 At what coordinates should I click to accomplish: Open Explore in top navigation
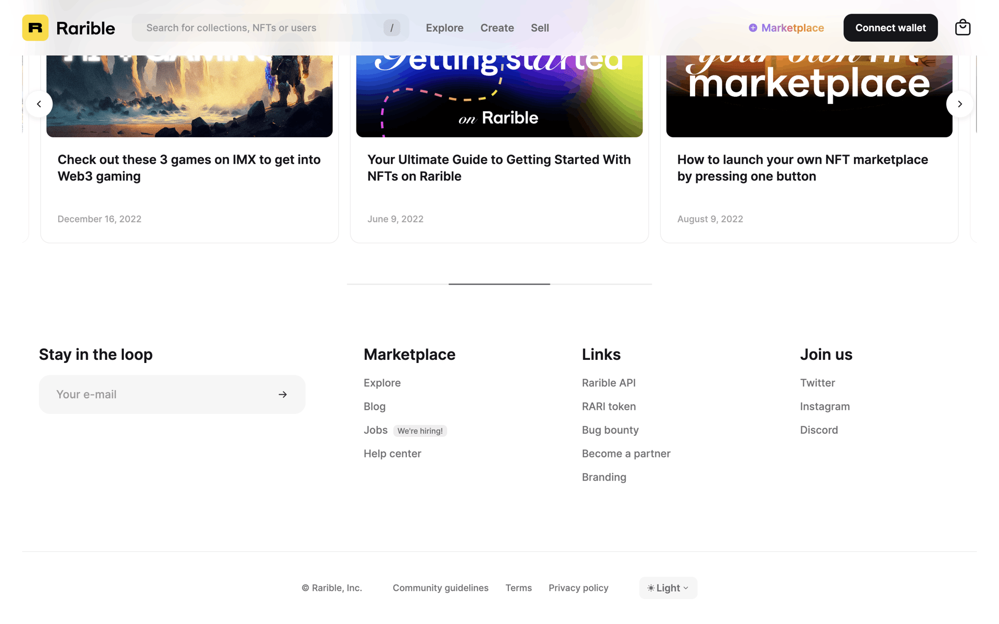point(444,28)
